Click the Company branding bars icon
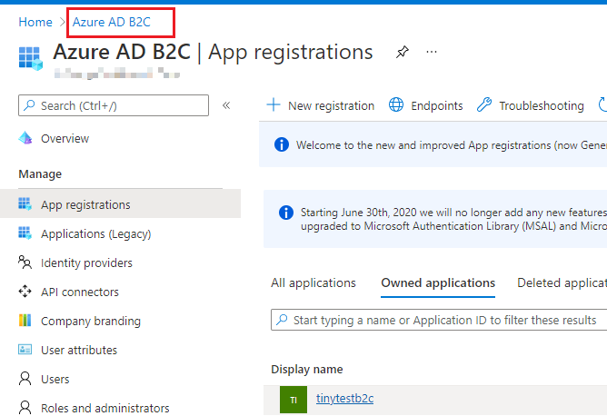 click(25, 320)
